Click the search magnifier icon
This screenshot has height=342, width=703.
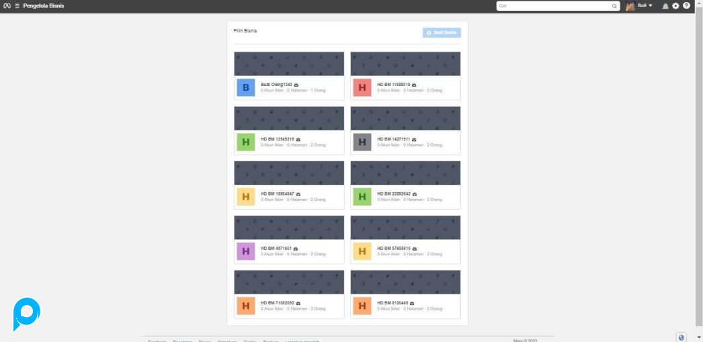[x=614, y=6]
